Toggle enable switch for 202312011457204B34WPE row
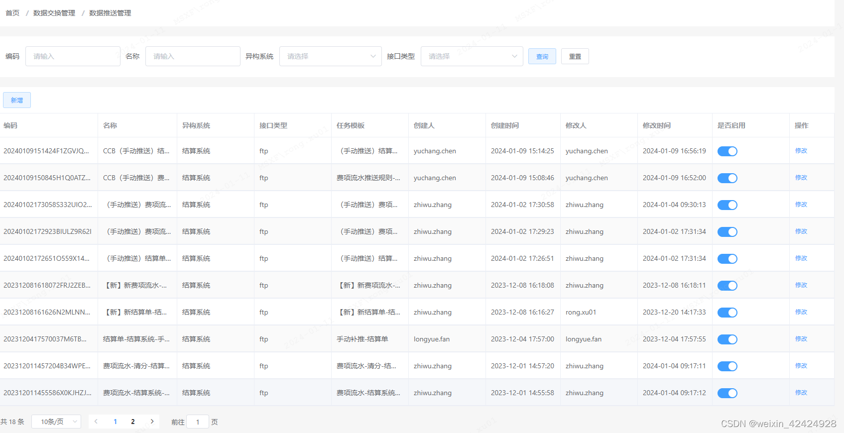The width and height of the screenshot is (844, 433). [727, 366]
